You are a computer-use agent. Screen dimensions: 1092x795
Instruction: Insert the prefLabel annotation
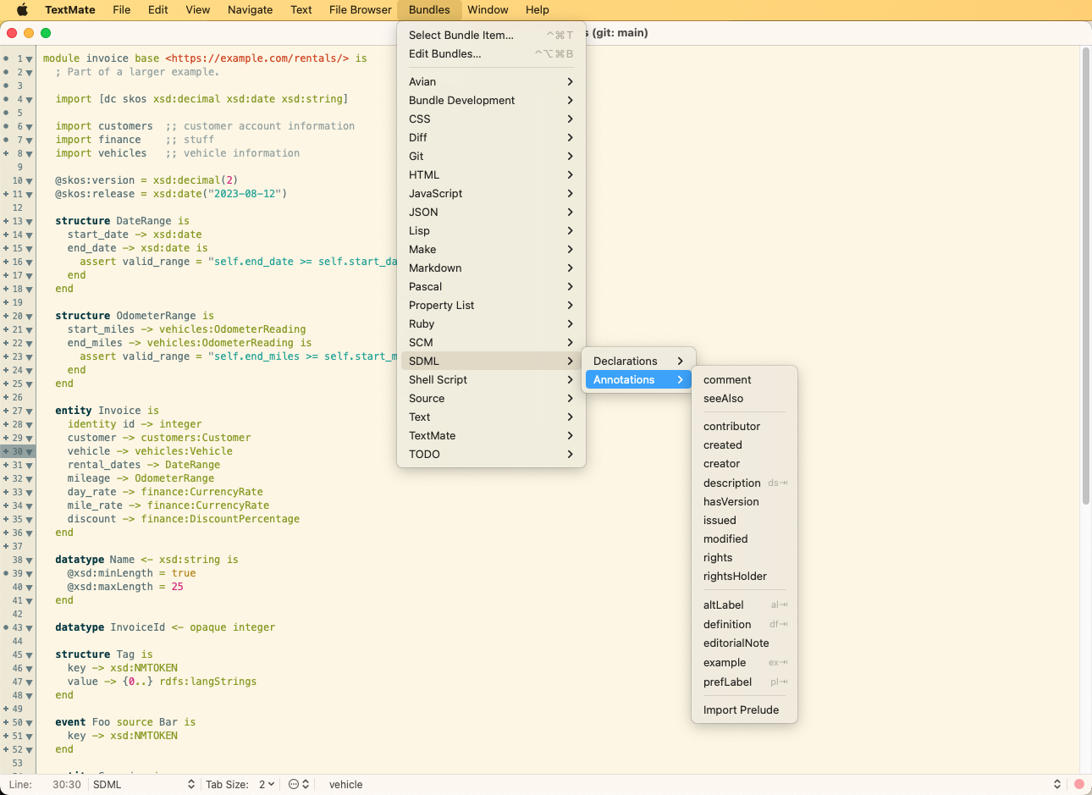pos(744,682)
